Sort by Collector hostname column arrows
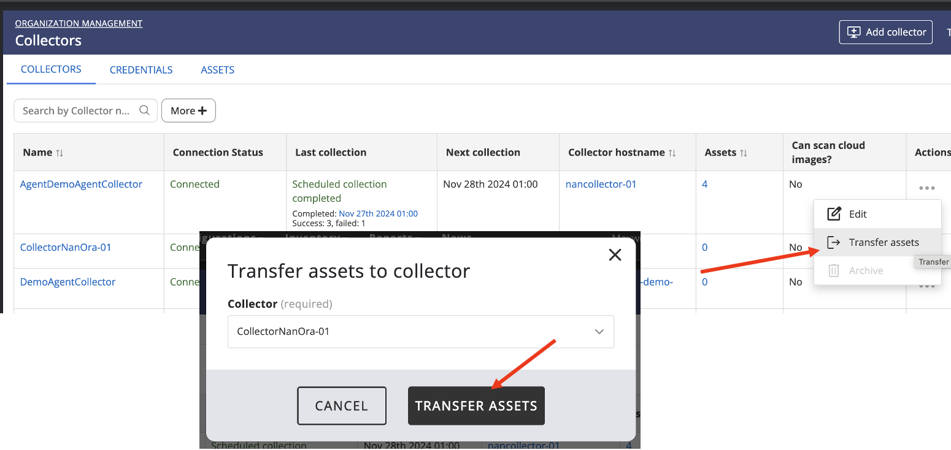This screenshot has width=951, height=450. 672,153
